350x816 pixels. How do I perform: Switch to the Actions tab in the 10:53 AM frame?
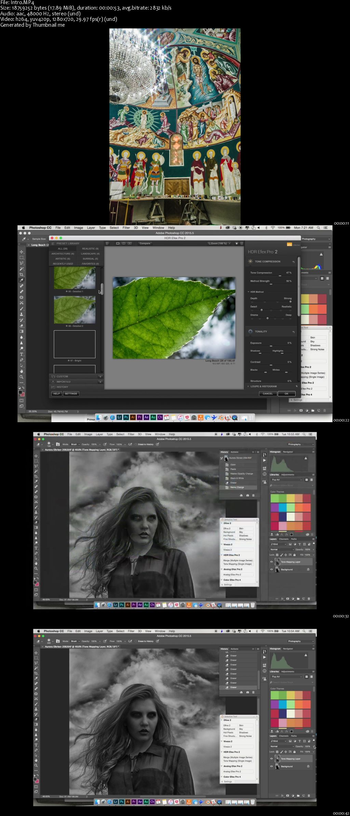coord(234,452)
